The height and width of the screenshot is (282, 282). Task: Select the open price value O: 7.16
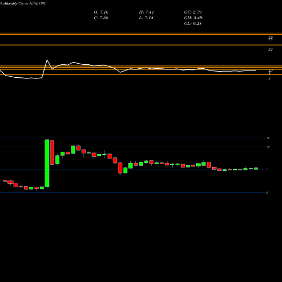(x=101, y=12)
